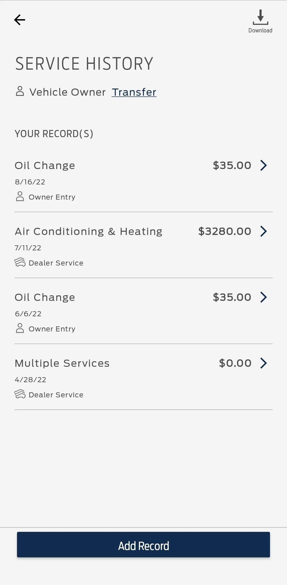Expand the Air Conditioning & Heating chevron
The height and width of the screenshot is (585, 287).
263,231
